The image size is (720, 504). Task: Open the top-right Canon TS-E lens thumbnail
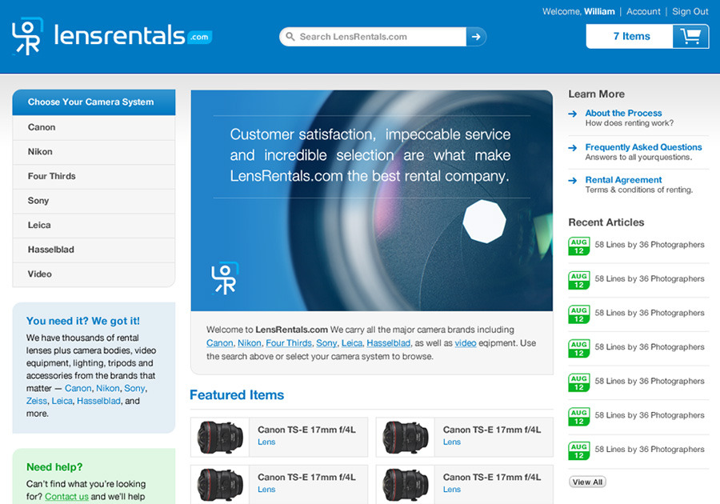coord(406,438)
